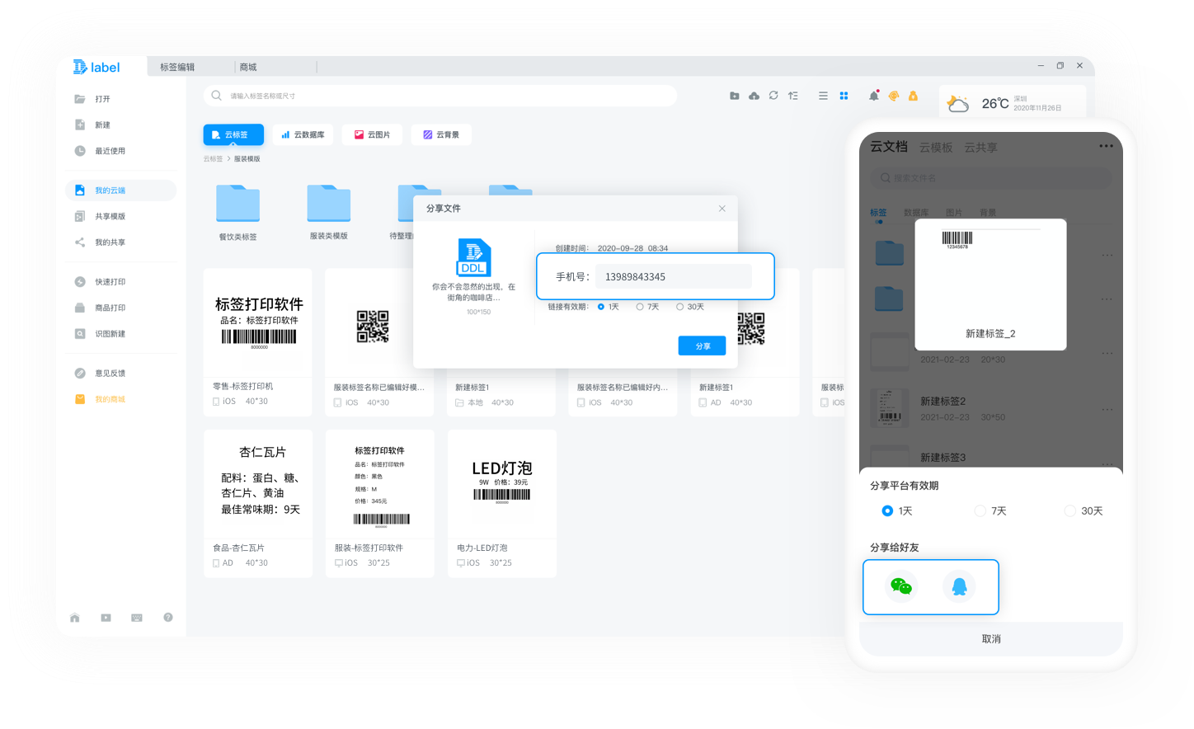Open the 标签编辑 tab

coord(177,67)
